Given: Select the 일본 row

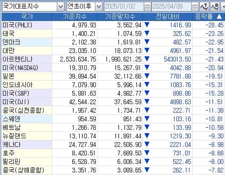Looking at the screenshot, I should [113, 76].
